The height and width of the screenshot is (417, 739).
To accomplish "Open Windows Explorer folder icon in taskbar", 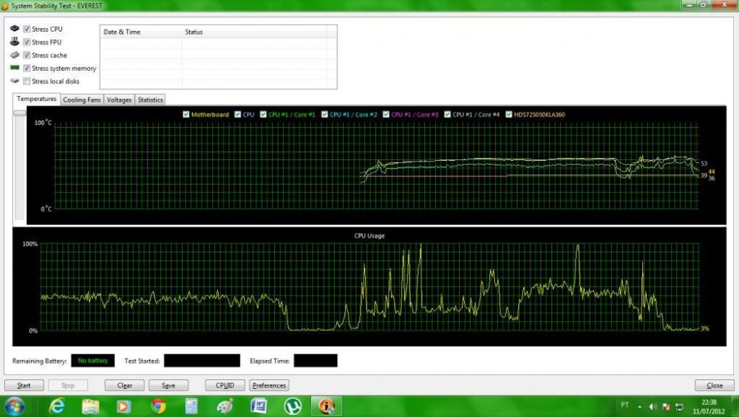I will click(91, 406).
